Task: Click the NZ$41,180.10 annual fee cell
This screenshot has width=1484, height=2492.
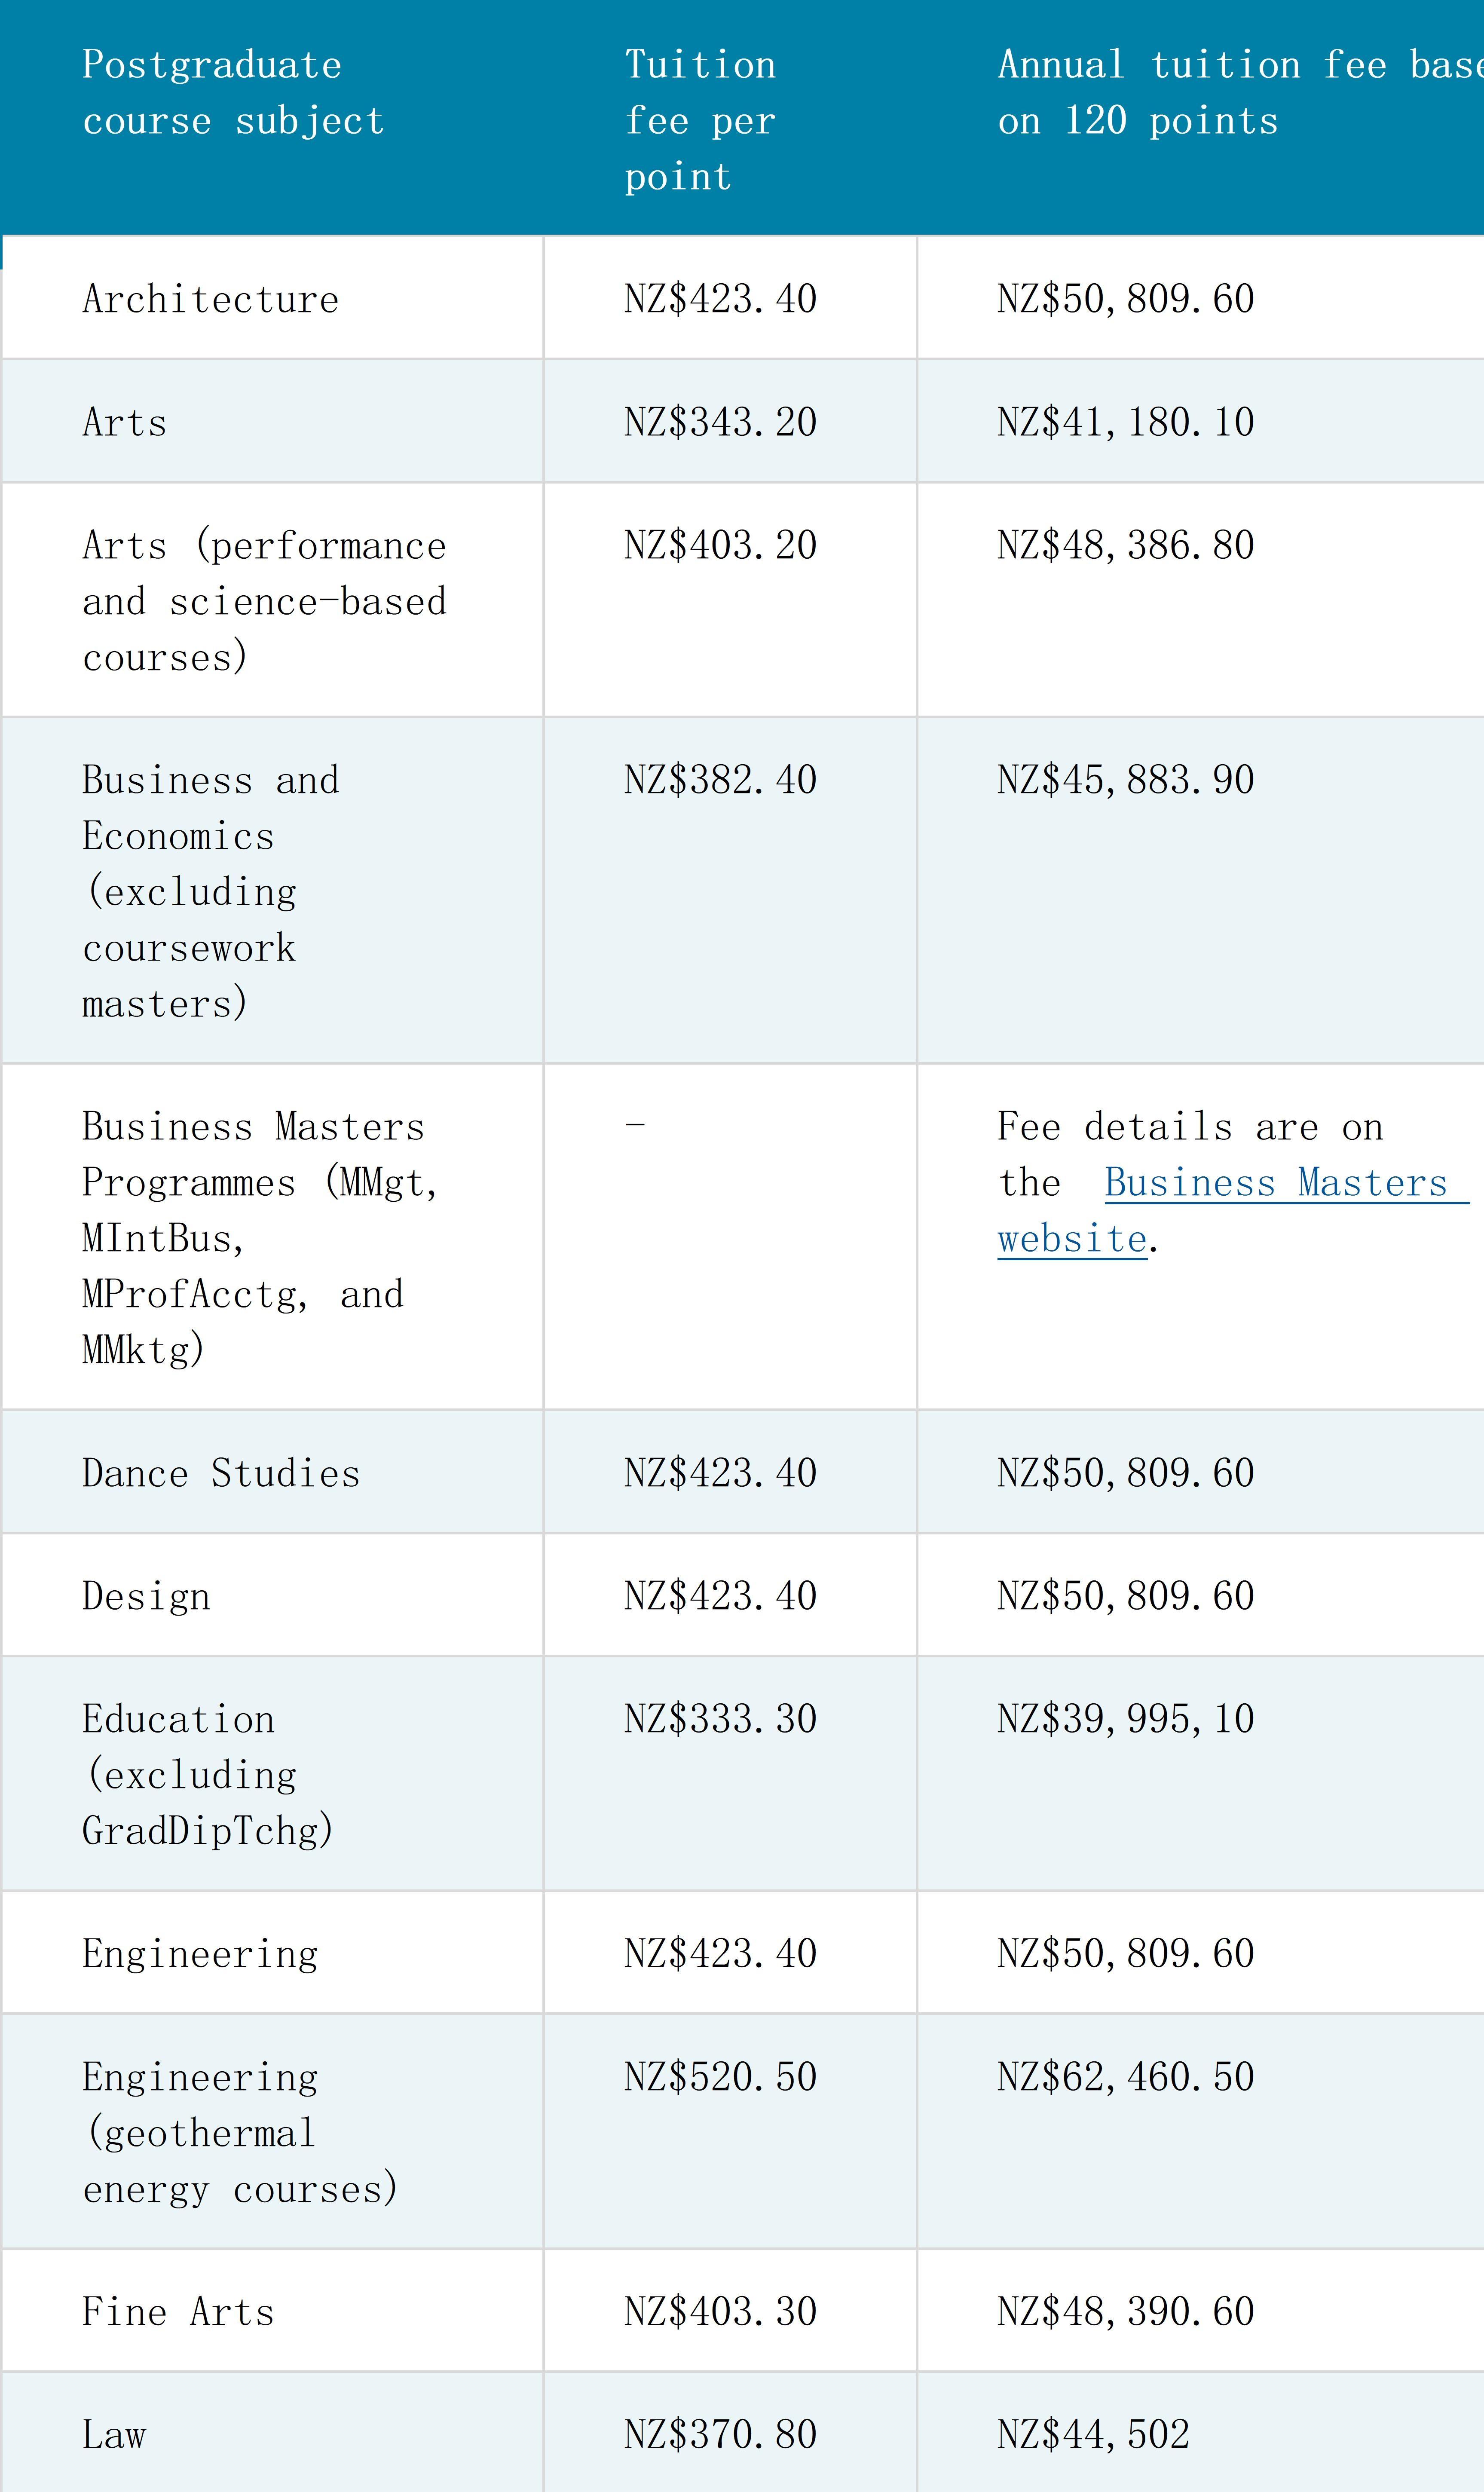Action: [x=1125, y=422]
